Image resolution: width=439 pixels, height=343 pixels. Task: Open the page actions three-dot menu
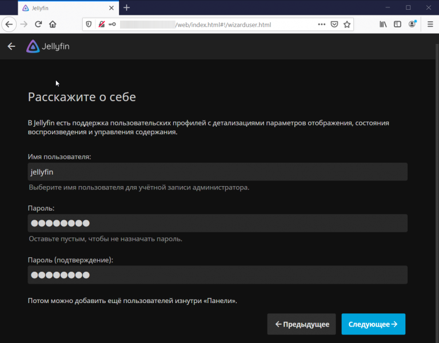point(321,25)
